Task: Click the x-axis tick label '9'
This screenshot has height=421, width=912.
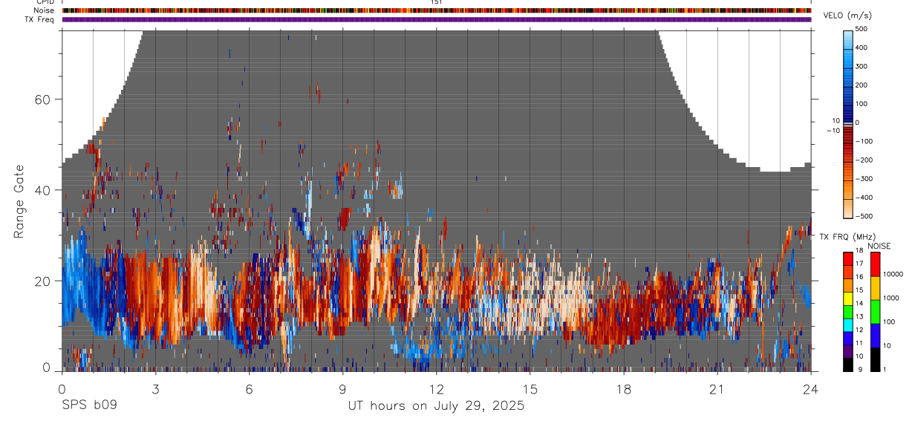Action: (x=342, y=389)
